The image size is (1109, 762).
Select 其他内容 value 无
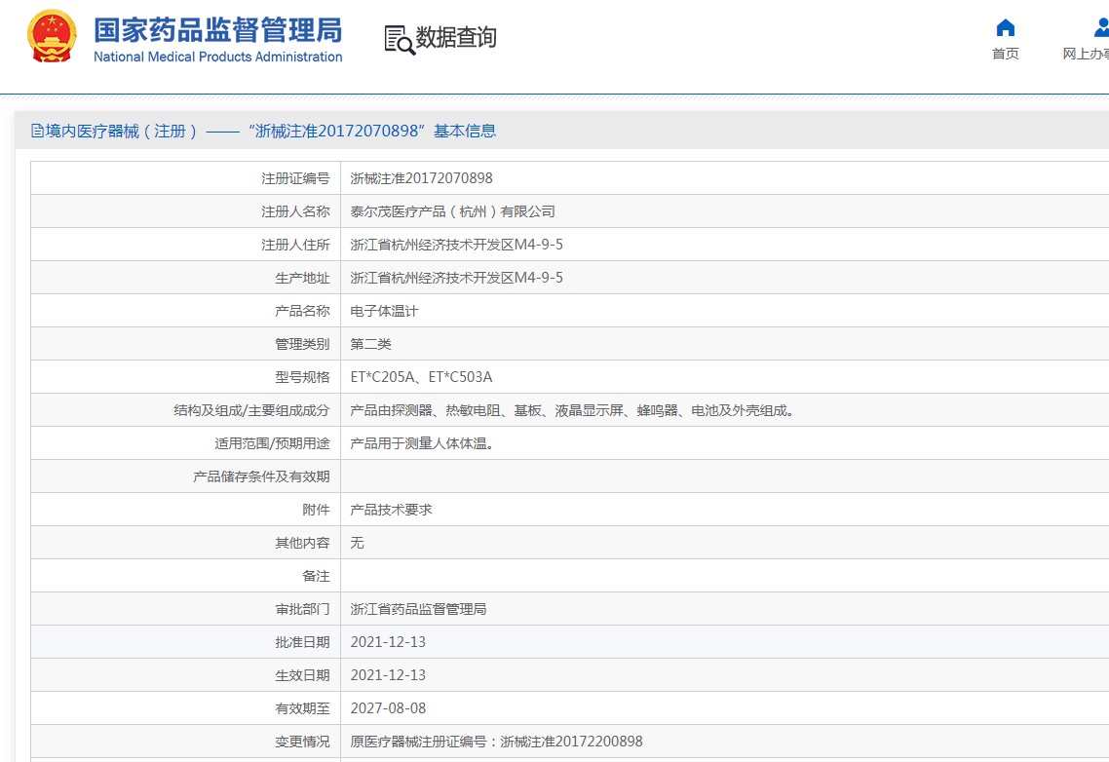point(358,543)
